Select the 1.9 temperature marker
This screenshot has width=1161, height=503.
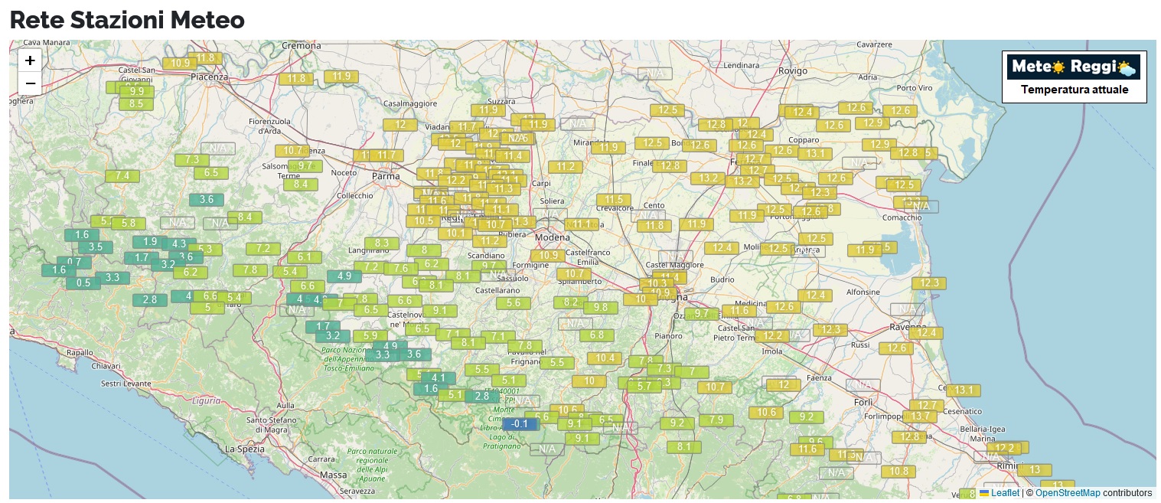click(150, 242)
